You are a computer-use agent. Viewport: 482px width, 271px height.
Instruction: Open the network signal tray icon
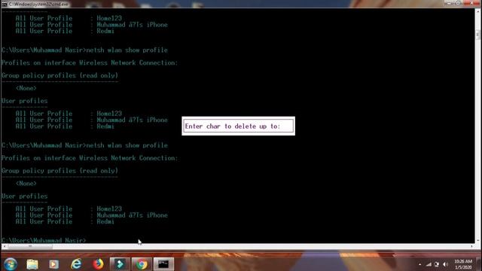point(429,264)
